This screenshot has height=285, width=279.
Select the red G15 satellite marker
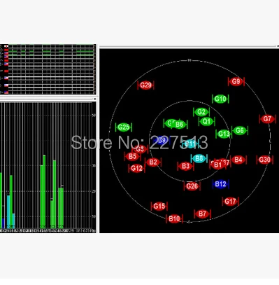(159, 206)
